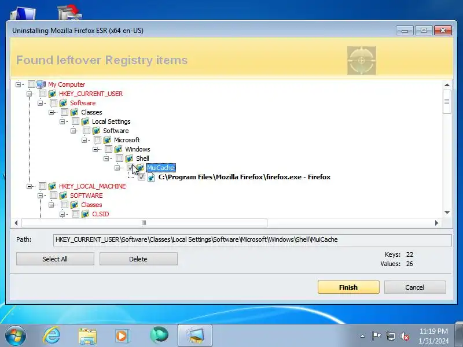Collapse the My Computer node

(19, 84)
